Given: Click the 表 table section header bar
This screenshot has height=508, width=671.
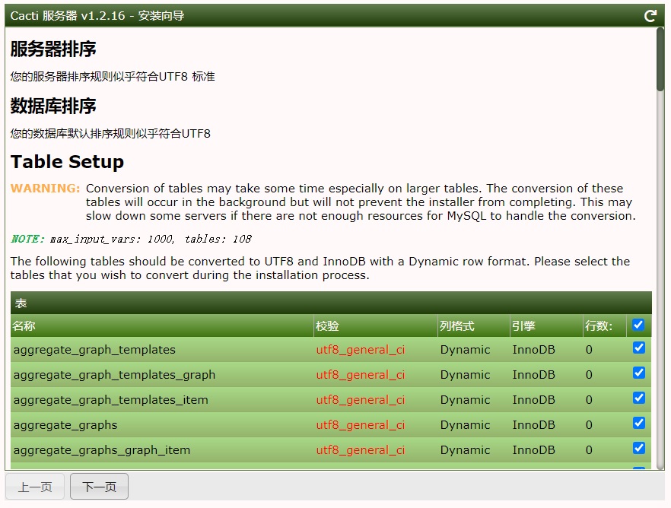Looking at the screenshot, I should (x=331, y=303).
